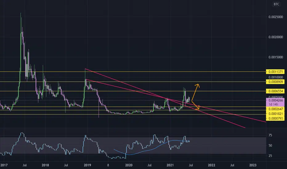This screenshot has width=287, height=169.
Task: Click the RSI axis value 25
Action: [x=270, y=156]
